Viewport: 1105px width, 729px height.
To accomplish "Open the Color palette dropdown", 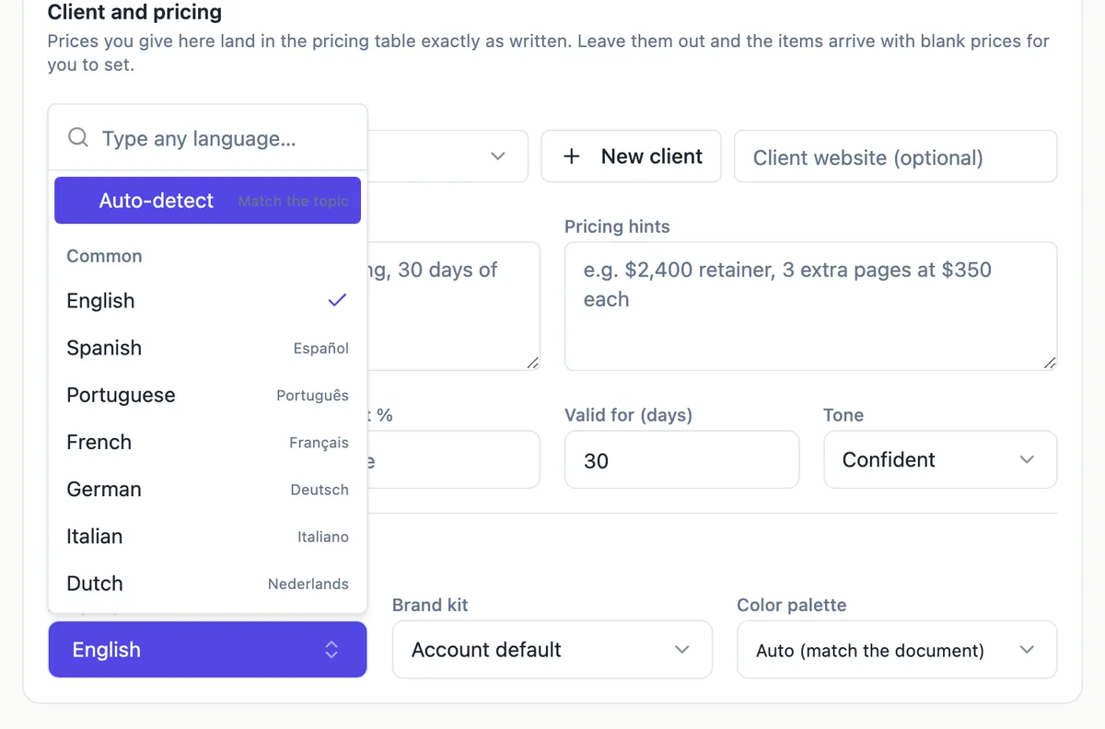I will [897, 650].
